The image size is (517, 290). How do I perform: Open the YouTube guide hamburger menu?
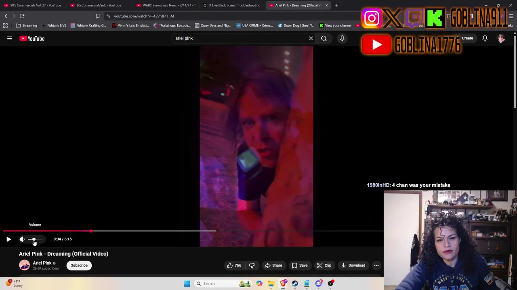pyautogui.click(x=10, y=39)
